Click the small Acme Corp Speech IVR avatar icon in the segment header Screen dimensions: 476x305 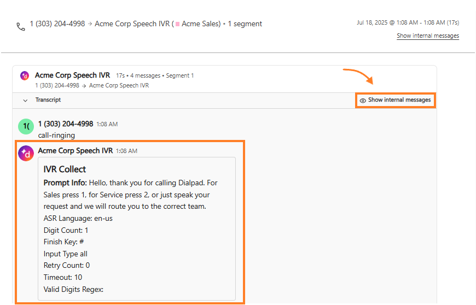(25, 75)
